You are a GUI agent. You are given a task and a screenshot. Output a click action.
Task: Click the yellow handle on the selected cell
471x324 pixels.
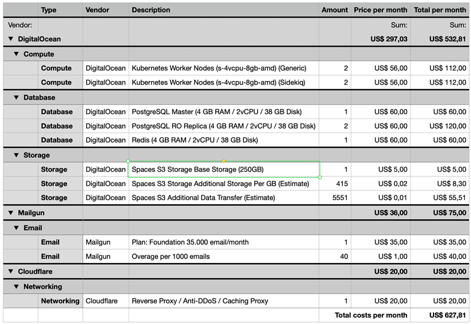pyautogui.click(x=224, y=161)
